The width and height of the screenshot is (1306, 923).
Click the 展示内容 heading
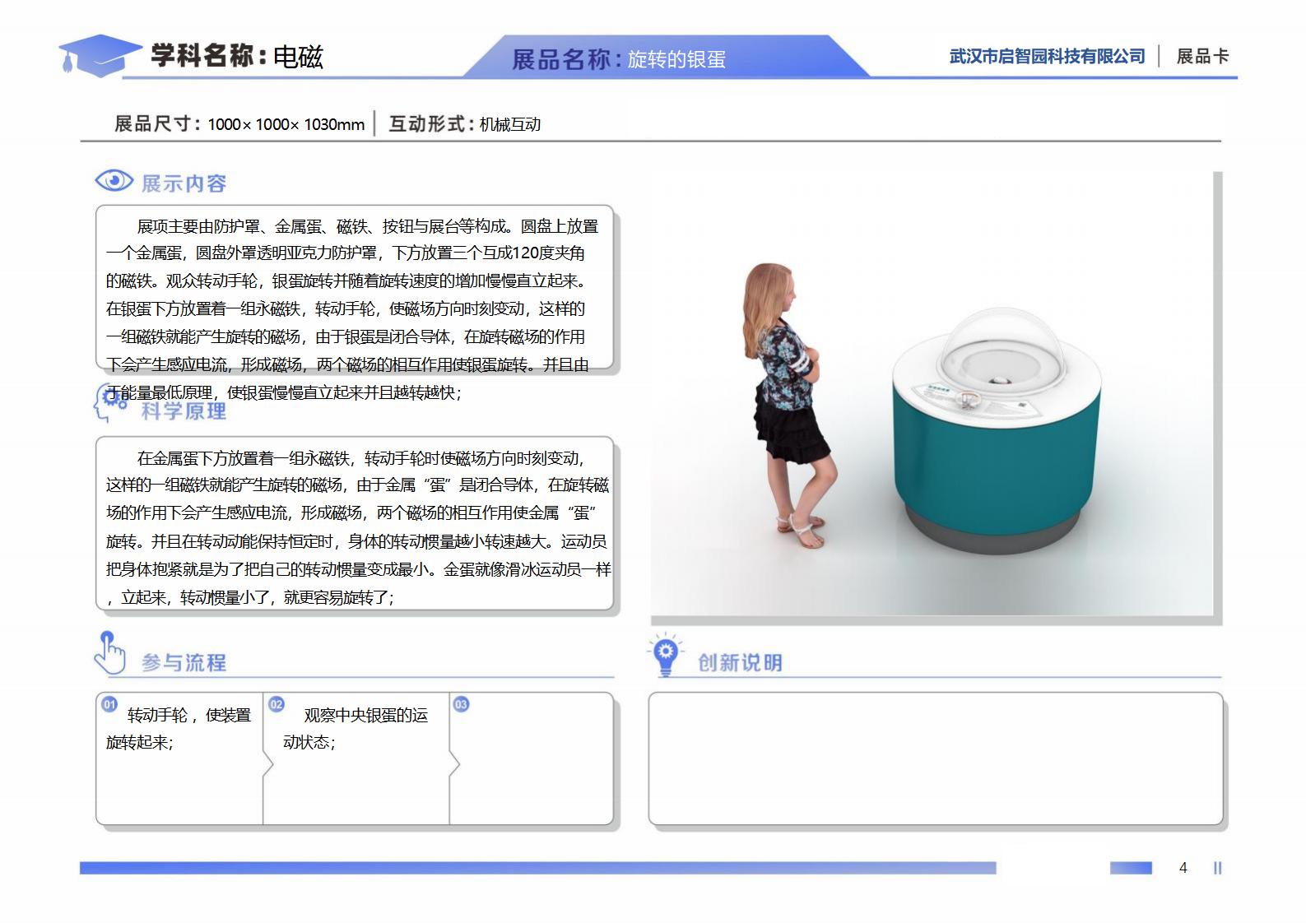pyautogui.click(x=184, y=183)
